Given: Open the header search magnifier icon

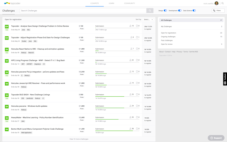Looking at the screenshot, I should pos(222,3).
